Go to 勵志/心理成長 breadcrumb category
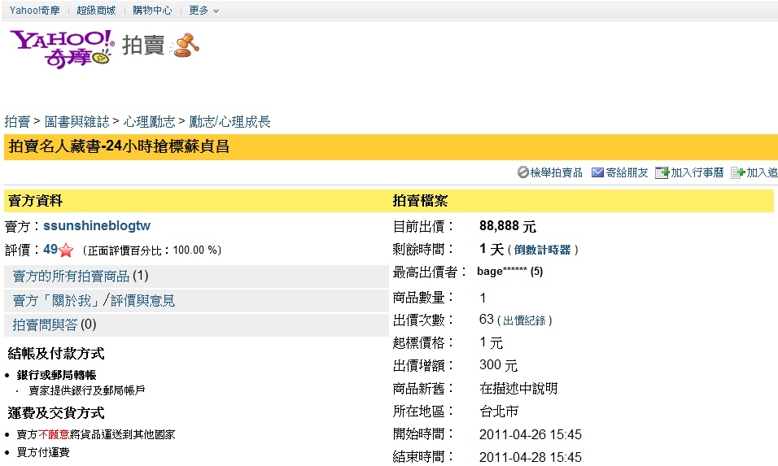778x466 pixels. click(229, 121)
